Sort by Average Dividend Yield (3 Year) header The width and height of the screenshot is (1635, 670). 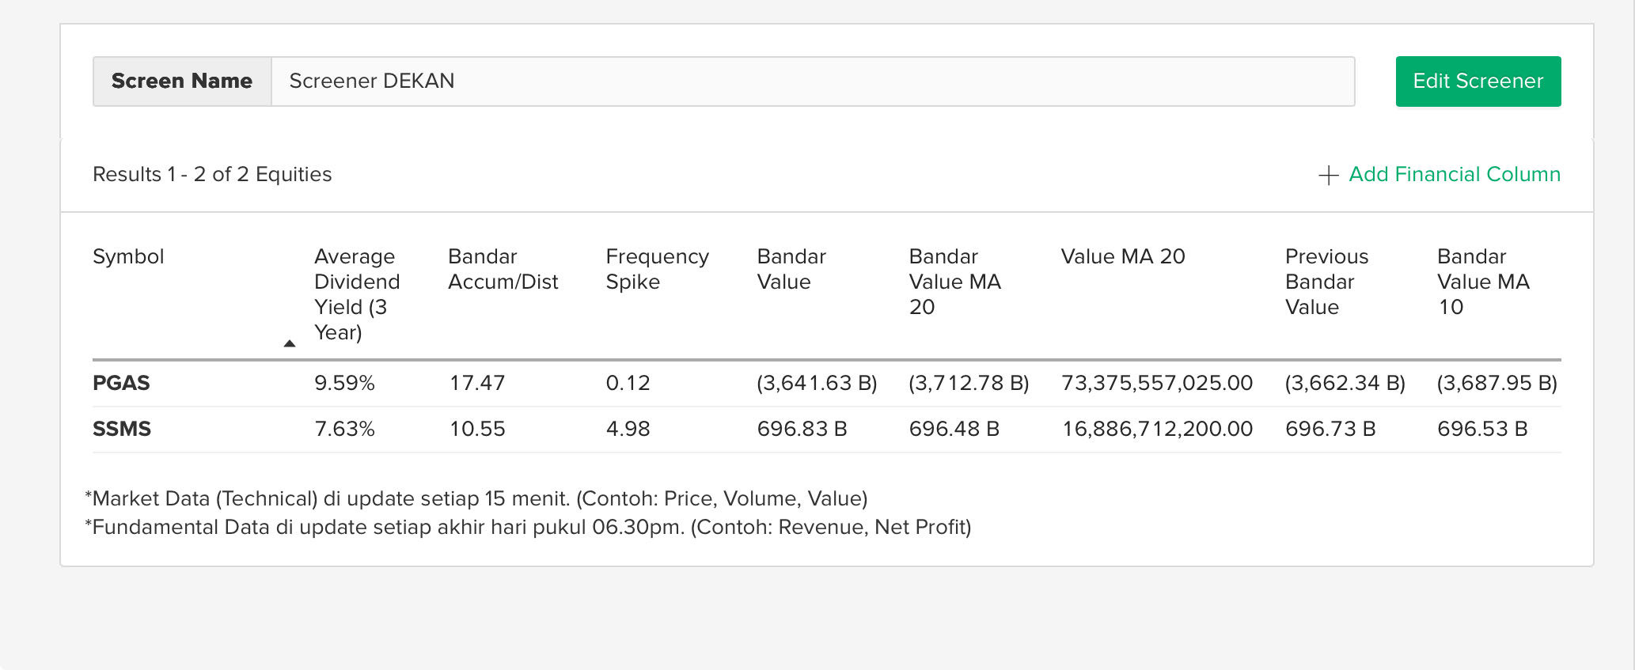point(357,294)
